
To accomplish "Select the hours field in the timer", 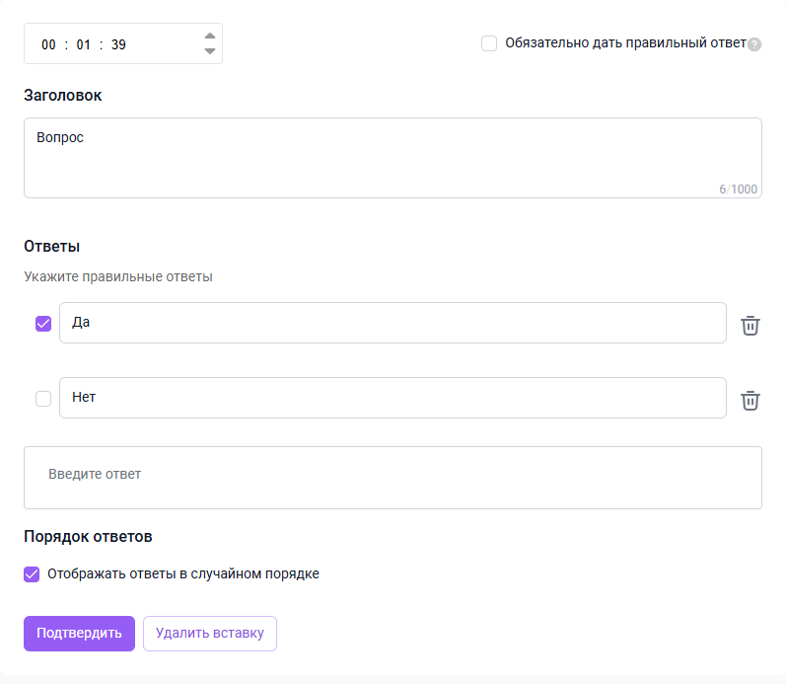I will (x=48, y=44).
